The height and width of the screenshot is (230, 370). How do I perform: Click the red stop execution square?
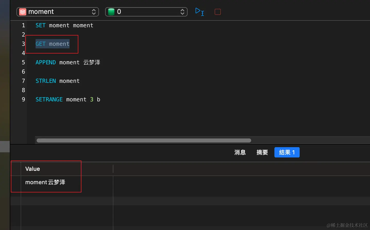218,12
